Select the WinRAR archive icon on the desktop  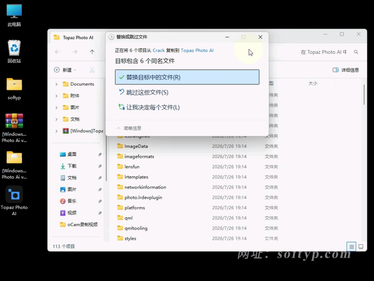tap(14, 128)
